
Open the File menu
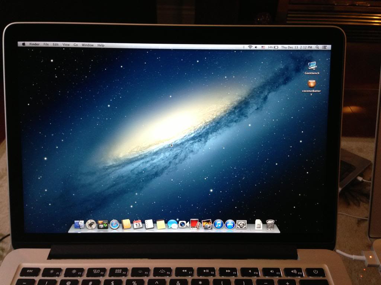point(46,45)
